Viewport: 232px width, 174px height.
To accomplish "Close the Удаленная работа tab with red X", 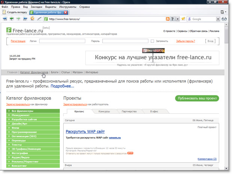I will coord(65,13).
